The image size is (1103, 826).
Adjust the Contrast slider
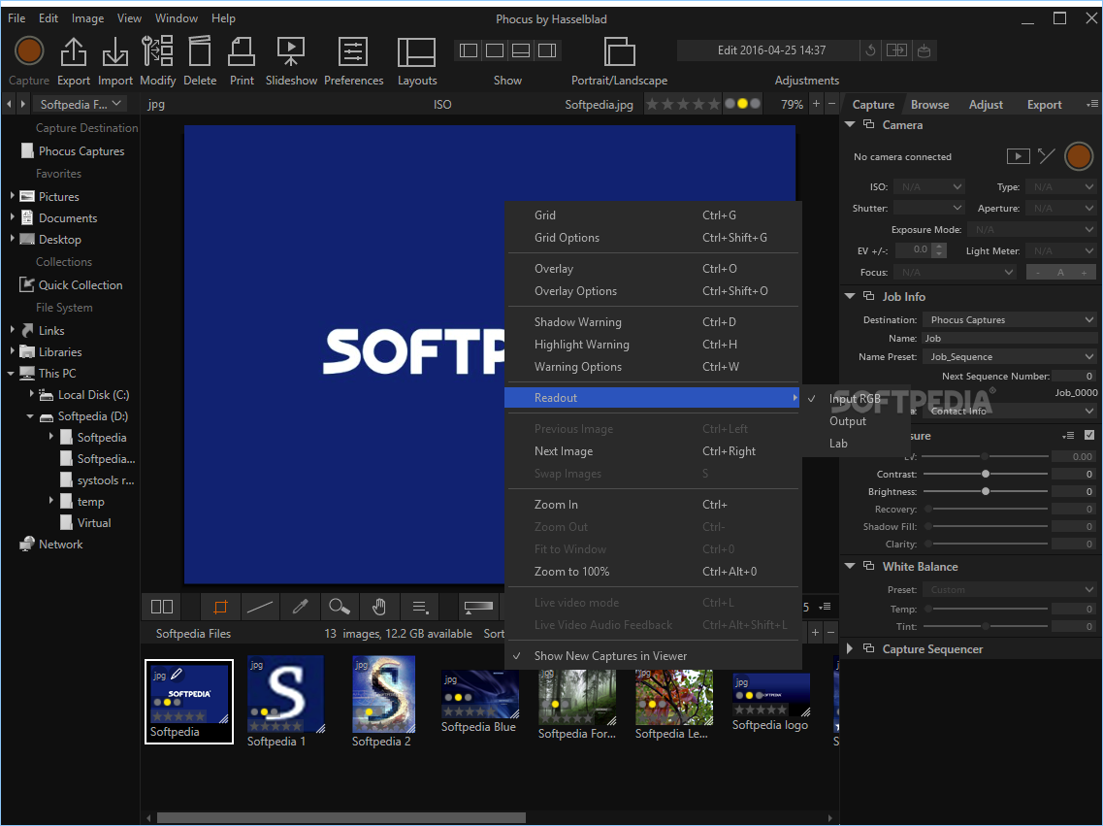point(985,475)
